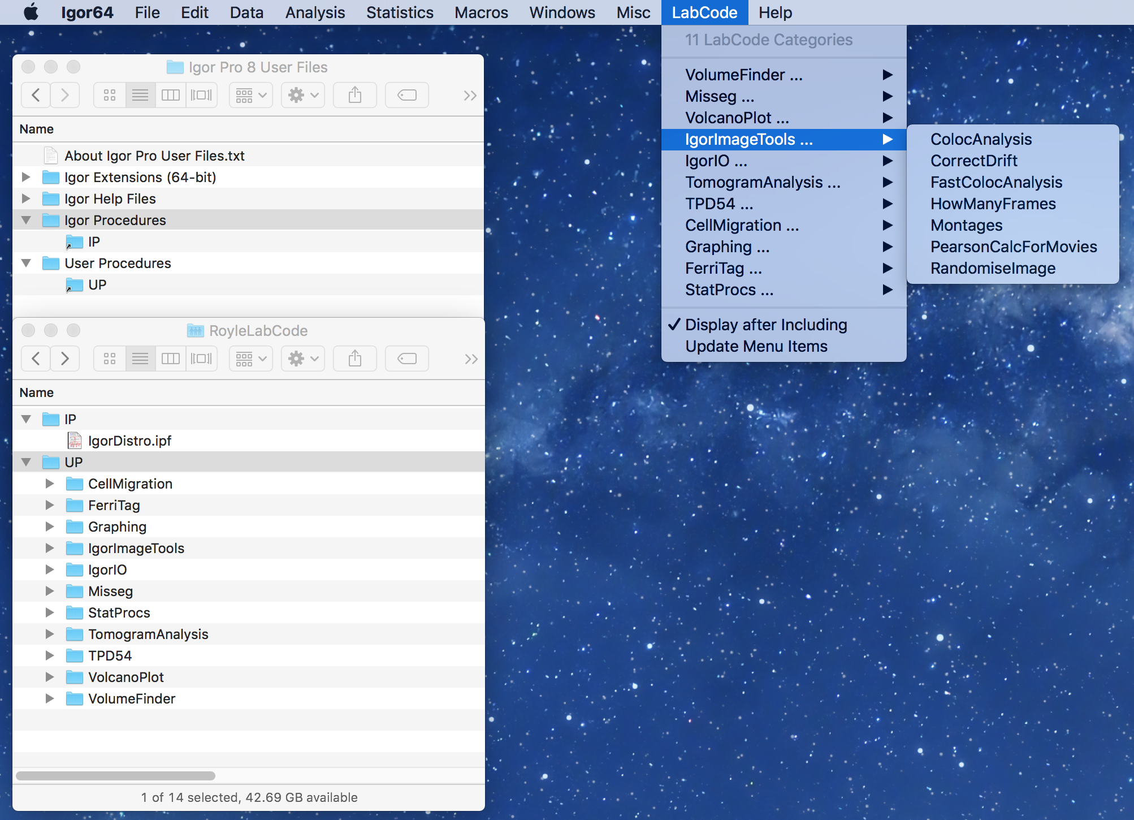The width and height of the screenshot is (1134, 820).
Task: Open the Igor64 application menu
Action: [87, 12]
